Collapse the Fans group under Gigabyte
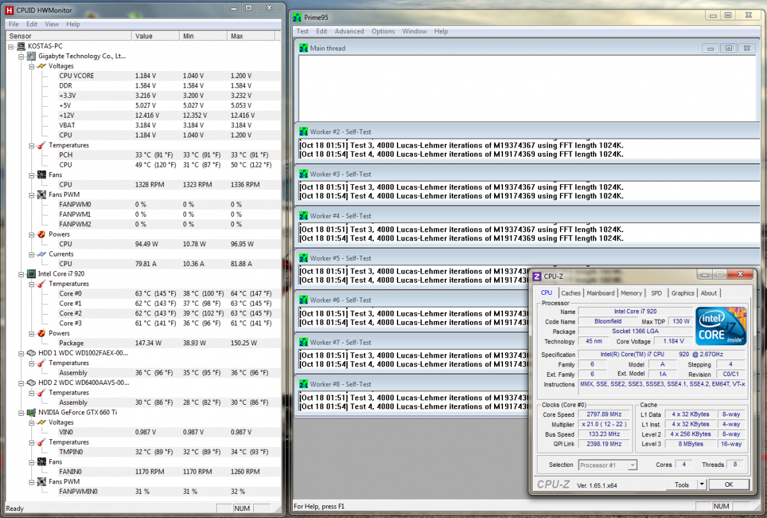The width and height of the screenshot is (767, 518). 31,175
